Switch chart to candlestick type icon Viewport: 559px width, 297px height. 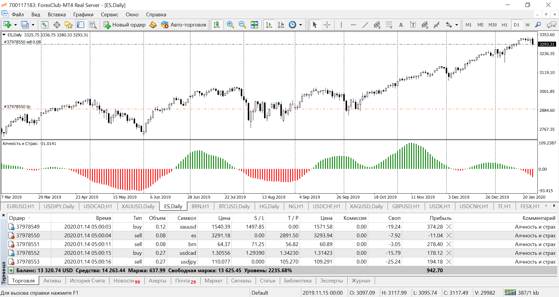click(x=217, y=25)
